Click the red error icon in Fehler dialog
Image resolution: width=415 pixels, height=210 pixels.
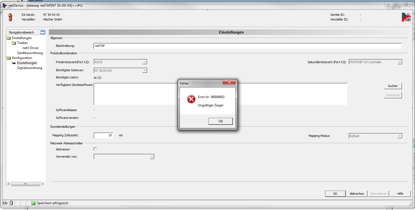(x=191, y=99)
